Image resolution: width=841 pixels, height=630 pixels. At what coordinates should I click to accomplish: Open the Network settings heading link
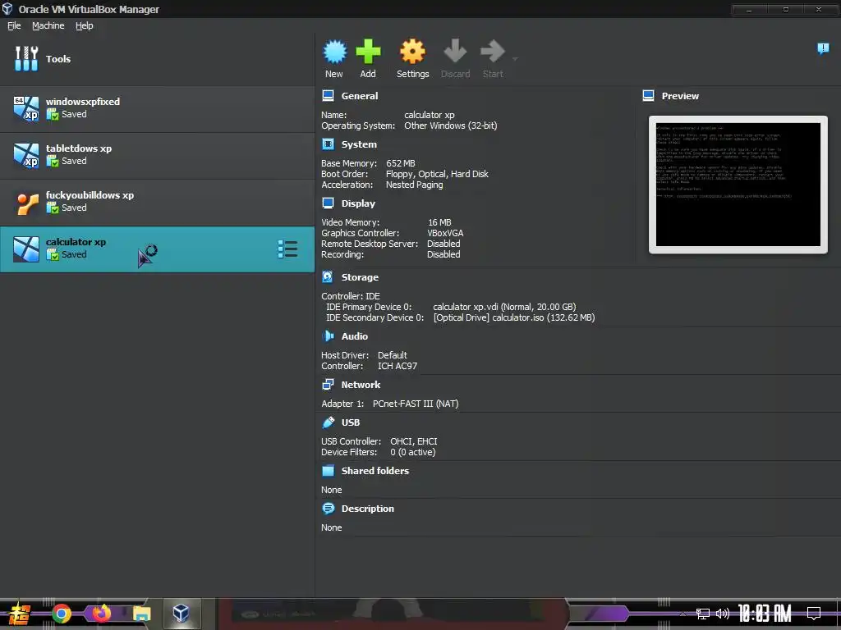pyautogui.click(x=361, y=385)
